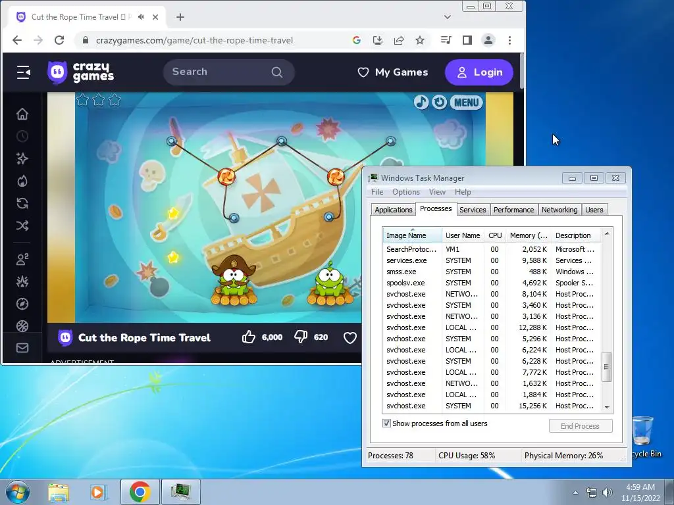Open New games sparkle icon in sidebar
This screenshot has width=674, height=505.
[x=22, y=158]
